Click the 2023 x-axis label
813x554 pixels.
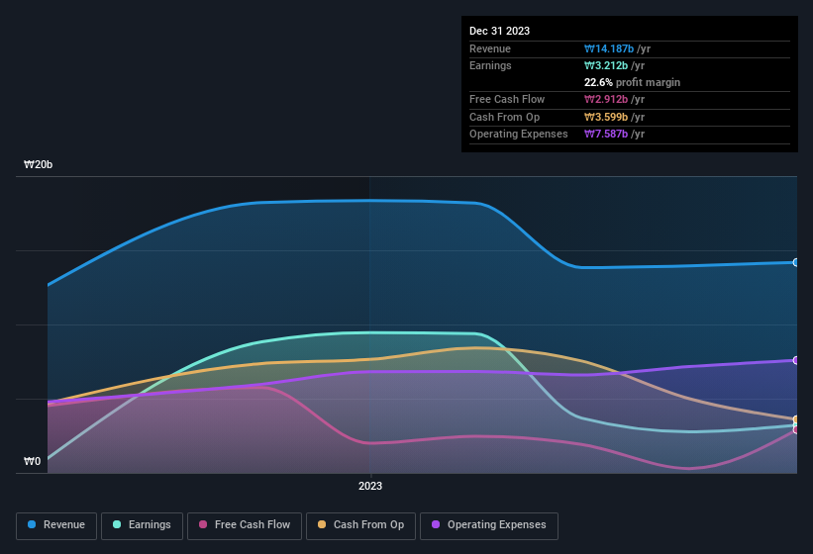tap(370, 486)
